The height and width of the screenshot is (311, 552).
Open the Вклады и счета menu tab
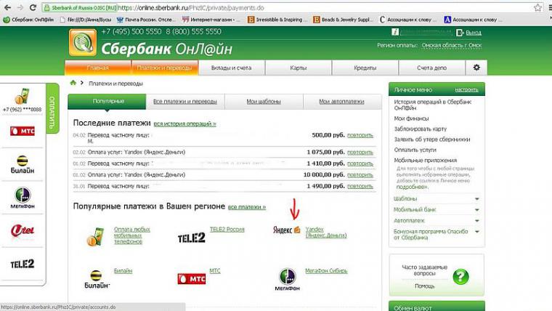[x=231, y=68]
